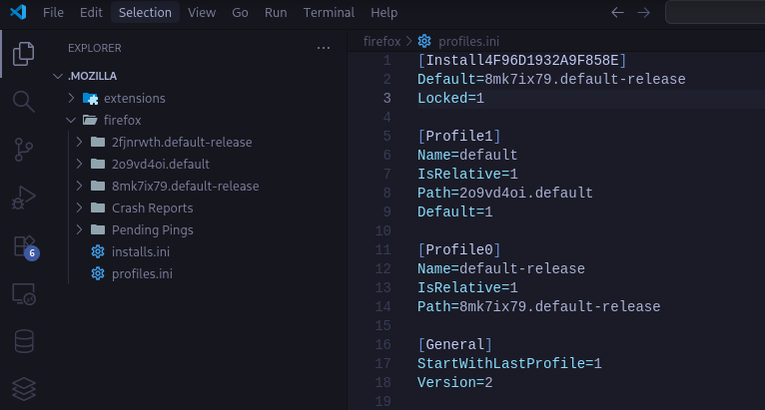Click the gear icon in breadcrumb
The width and height of the screenshot is (765, 410).
click(x=424, y=42)
